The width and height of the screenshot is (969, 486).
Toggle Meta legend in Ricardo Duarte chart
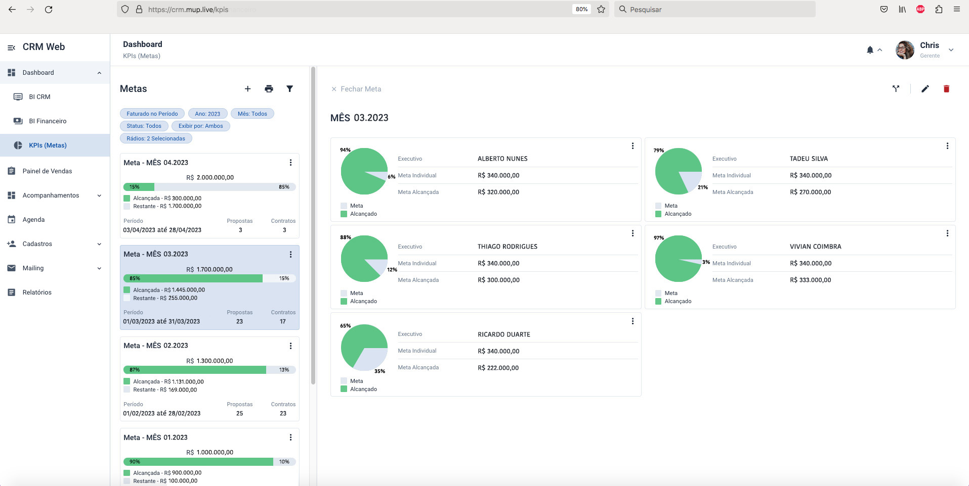(352, 381)
